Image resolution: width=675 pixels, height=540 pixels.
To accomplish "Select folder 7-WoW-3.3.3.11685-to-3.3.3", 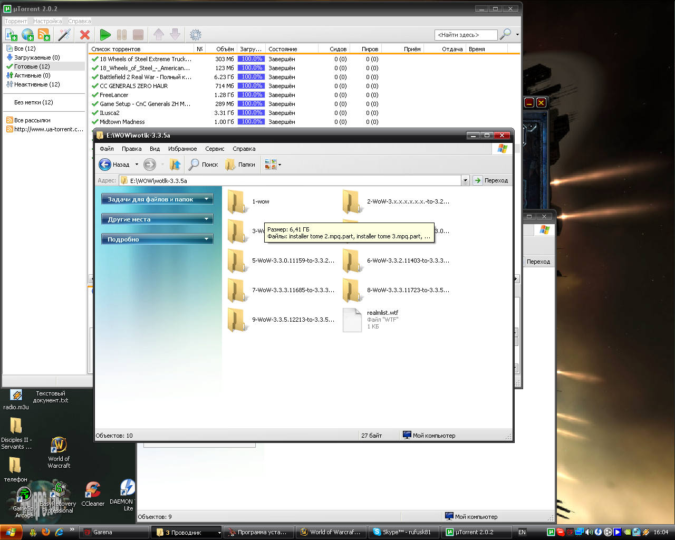I will click(281, 290).
